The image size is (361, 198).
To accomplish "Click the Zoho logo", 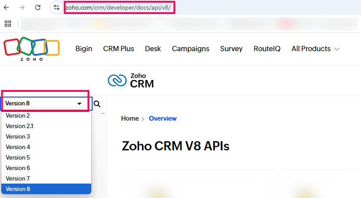I will (x=32, y=49).
